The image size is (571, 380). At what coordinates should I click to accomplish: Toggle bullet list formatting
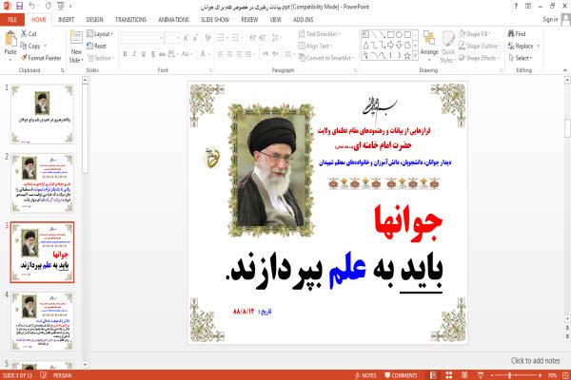pos(222,37)
